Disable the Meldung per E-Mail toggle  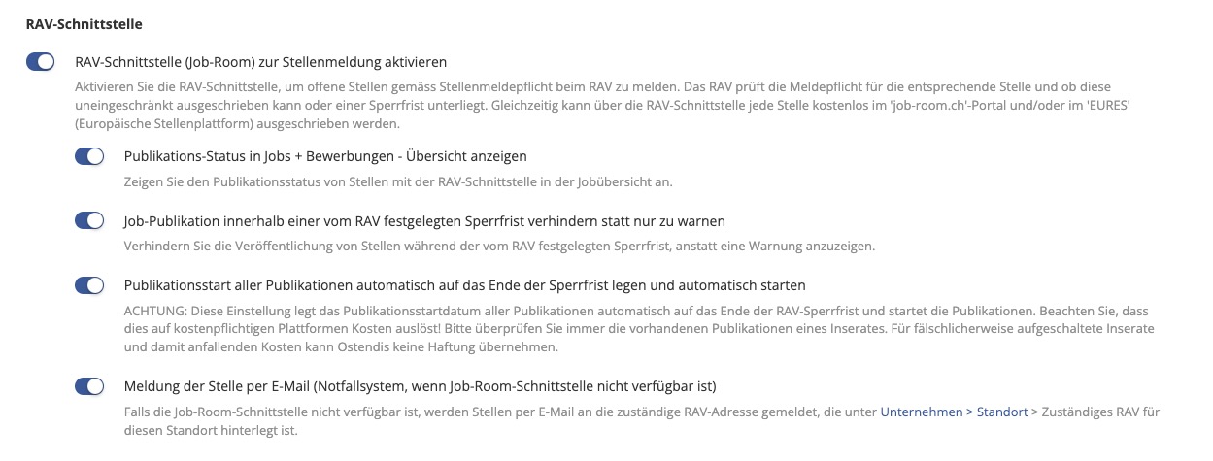89,386
